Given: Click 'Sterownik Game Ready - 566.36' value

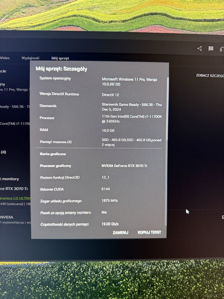Looking at the screenshot, I should (127, 104).
